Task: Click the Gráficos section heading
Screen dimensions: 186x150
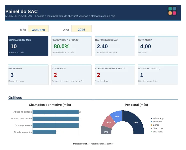Action: coord(15,98)
